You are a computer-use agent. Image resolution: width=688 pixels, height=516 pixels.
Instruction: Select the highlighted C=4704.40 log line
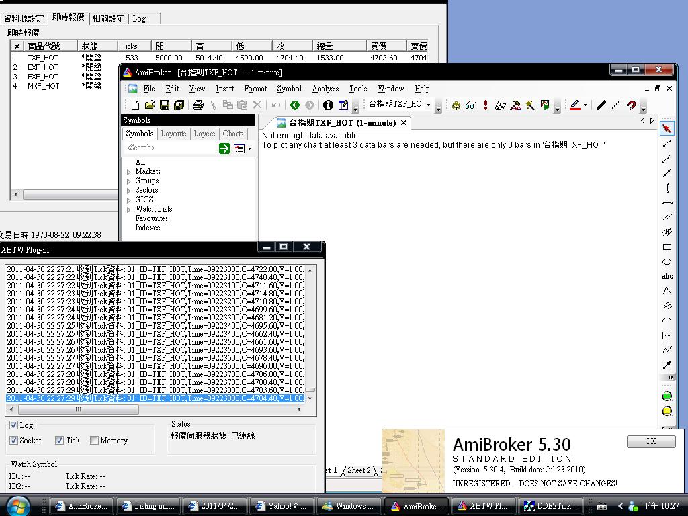[155, 398]
